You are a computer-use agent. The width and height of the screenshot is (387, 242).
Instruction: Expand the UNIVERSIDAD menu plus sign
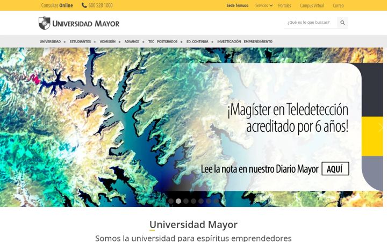coord(64,42)
